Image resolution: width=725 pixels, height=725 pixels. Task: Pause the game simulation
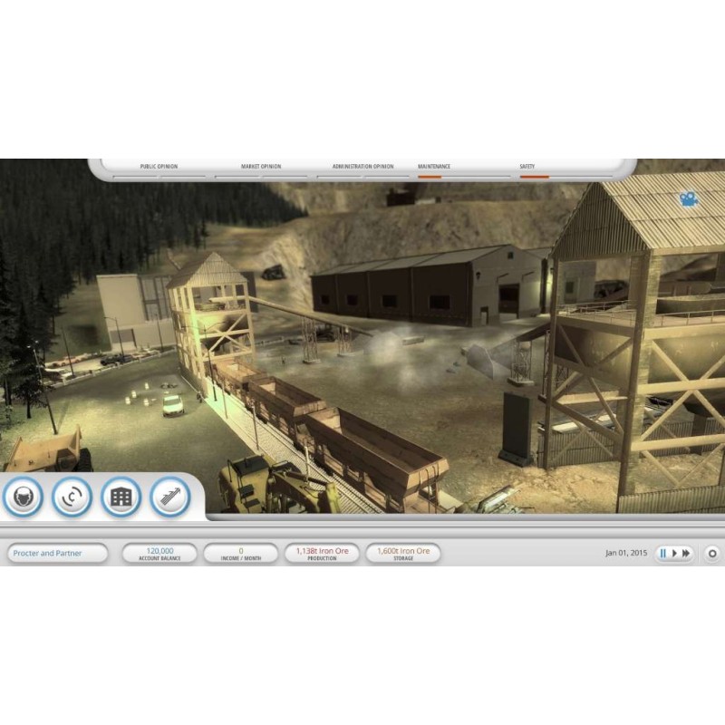point(662,553)
